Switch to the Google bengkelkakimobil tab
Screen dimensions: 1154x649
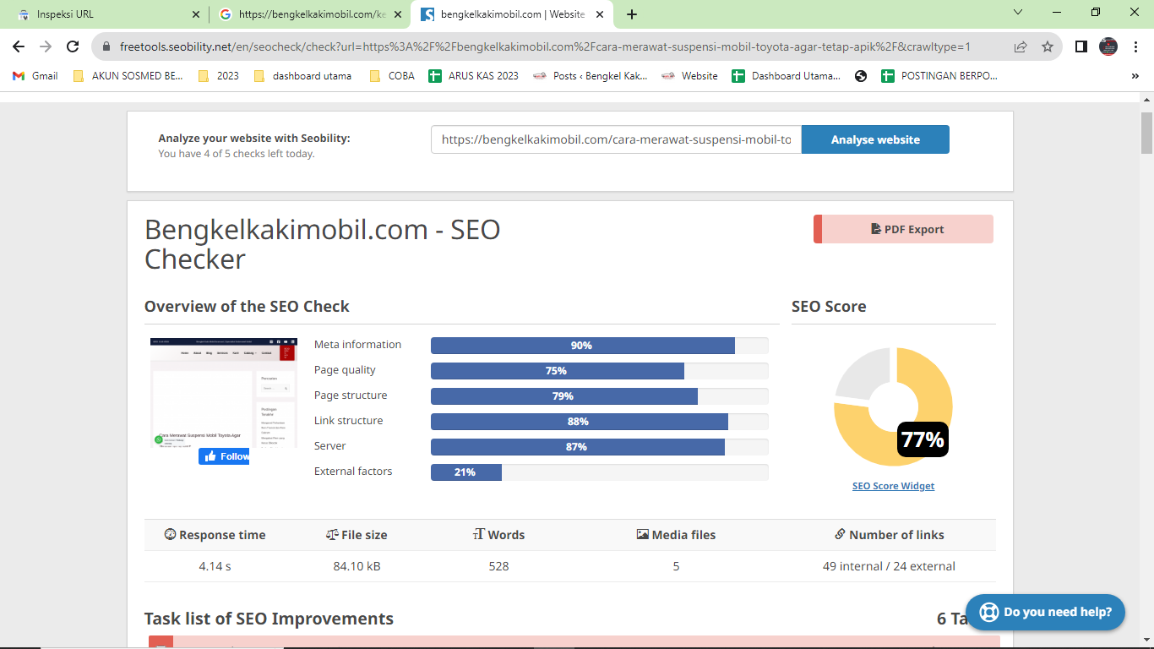pyautogui.click(x=309, y=14)
